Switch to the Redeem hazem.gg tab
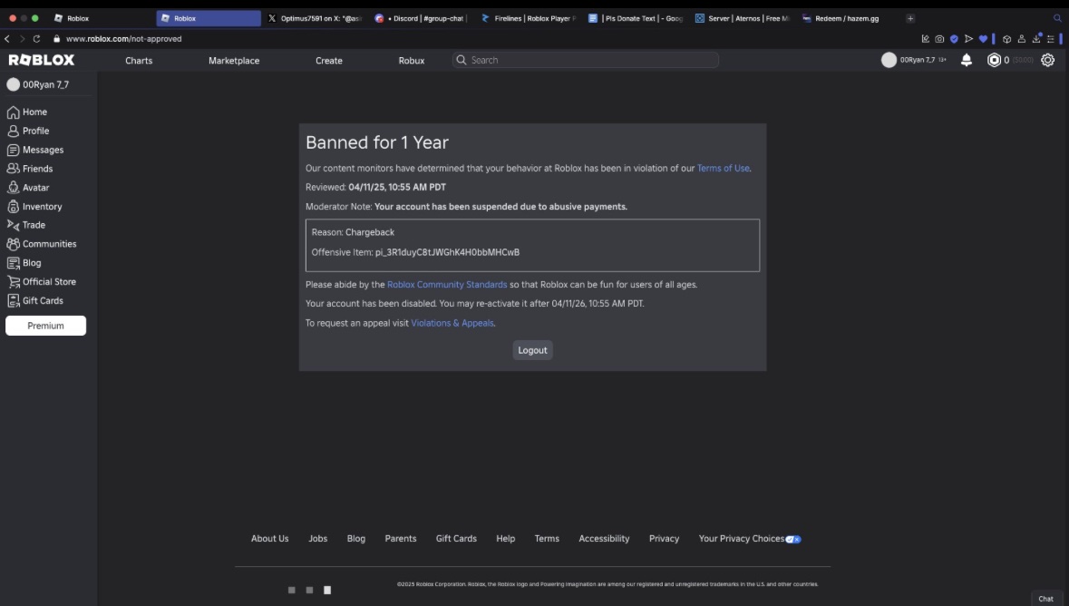This screenshot has width=1069, height=606. pos(849,18)
